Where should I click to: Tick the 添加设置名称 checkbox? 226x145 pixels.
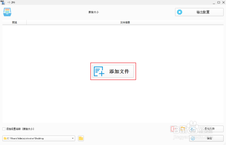point(4,129)
